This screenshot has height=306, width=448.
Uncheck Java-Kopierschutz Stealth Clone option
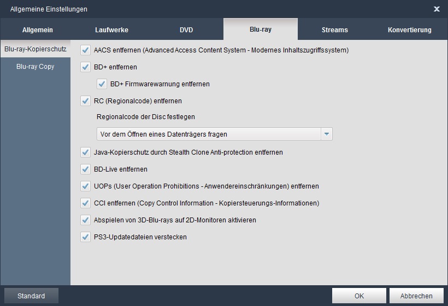click(85, 152)
